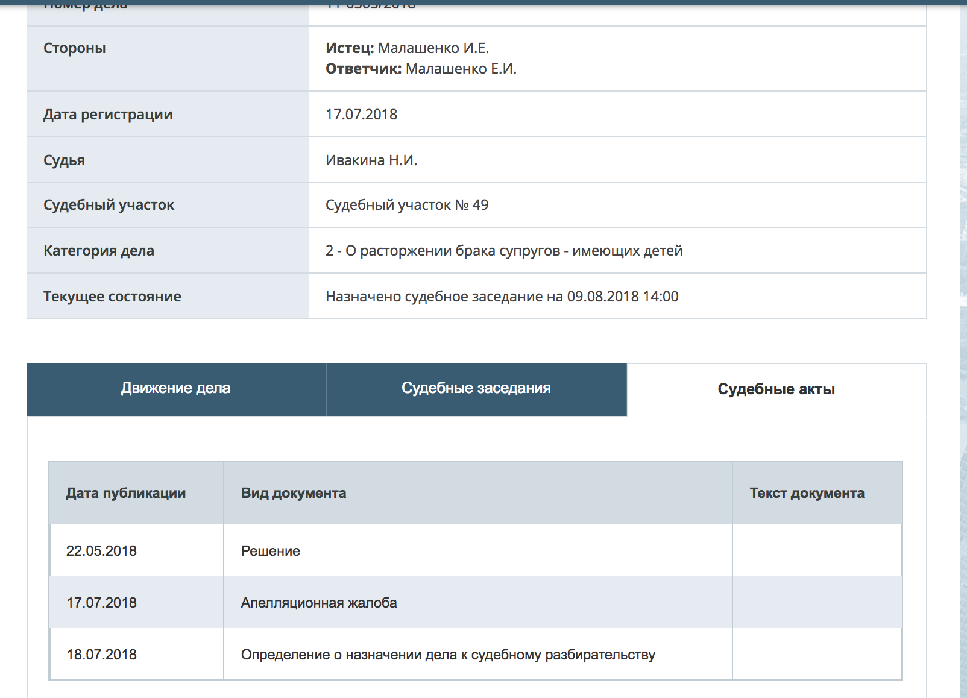The height and width of the screenshot is (698, 967).
Task: Click the judge name Ивакина Н.И.
Action: coord(371,160)
